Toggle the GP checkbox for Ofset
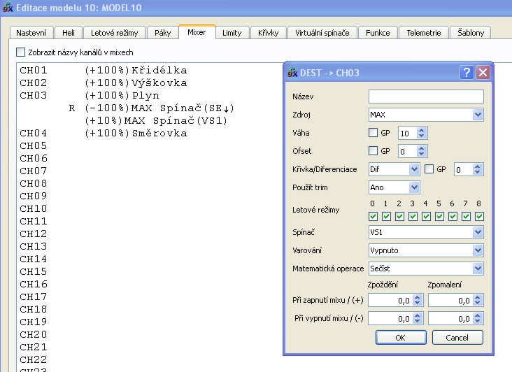512x372 pixels. click(x=374, y=151)
